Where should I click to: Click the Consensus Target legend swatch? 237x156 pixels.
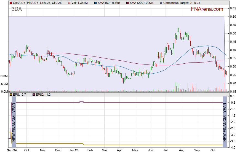pyautogui.click(x=161, y=3)
